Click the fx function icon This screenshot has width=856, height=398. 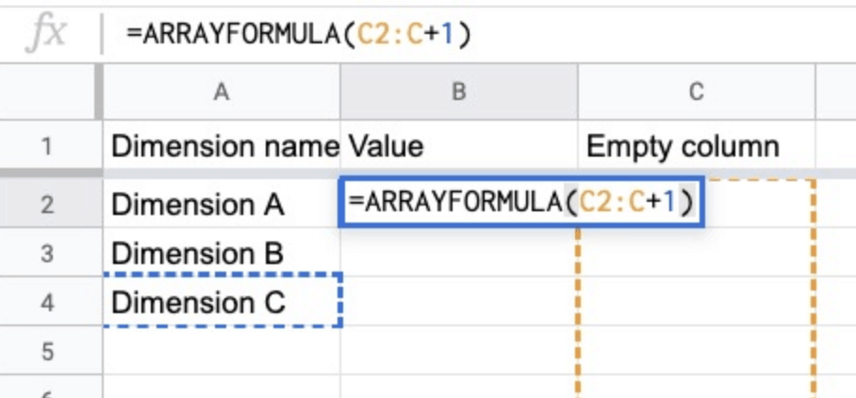point(47,34)
